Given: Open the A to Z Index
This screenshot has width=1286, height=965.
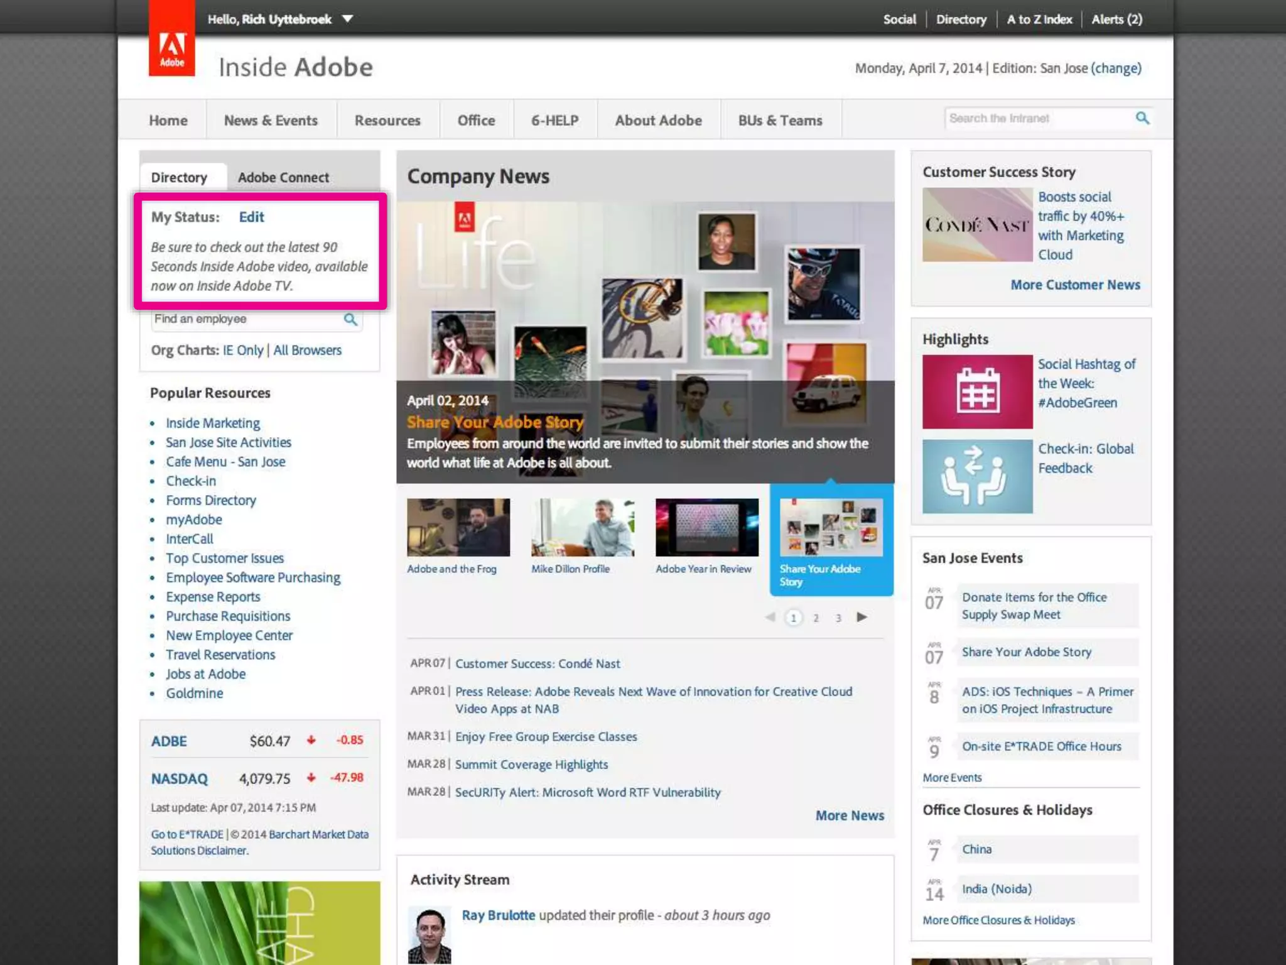Looking at the screenshot, I should (x=1039, y=19).
